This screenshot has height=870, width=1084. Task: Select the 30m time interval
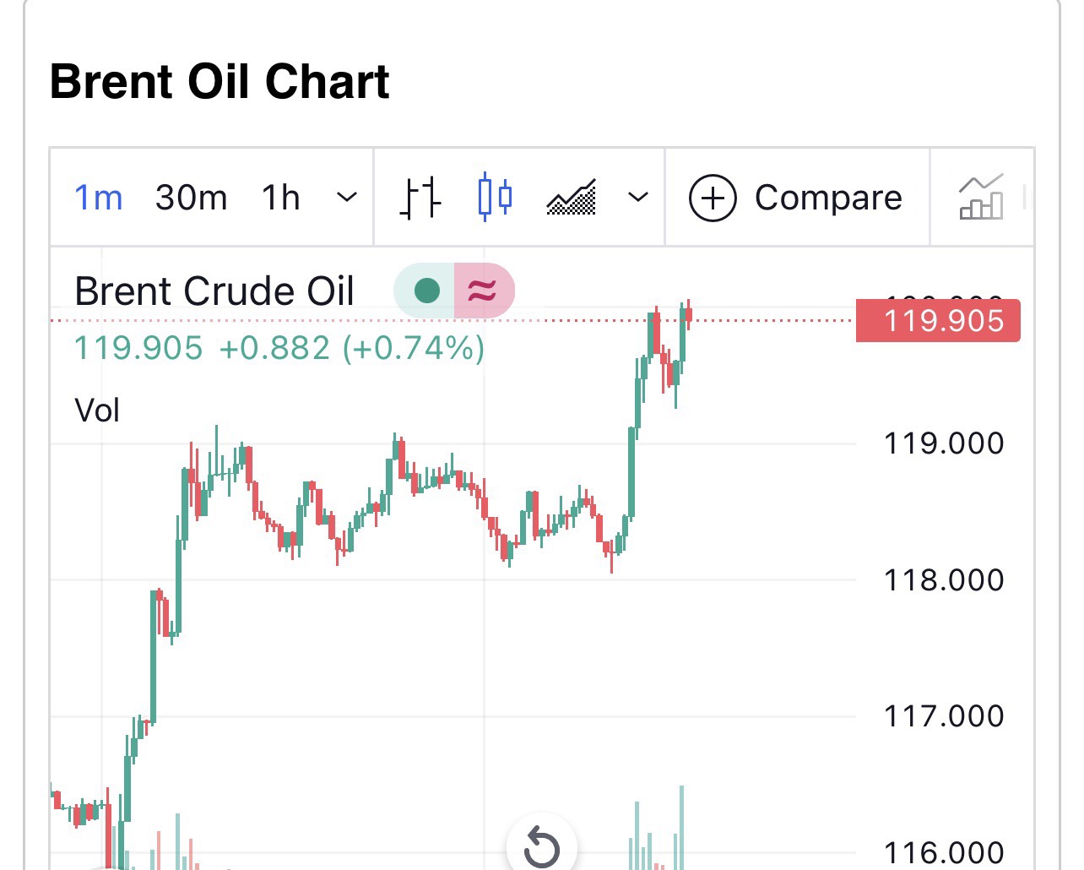tap(192, 198)
